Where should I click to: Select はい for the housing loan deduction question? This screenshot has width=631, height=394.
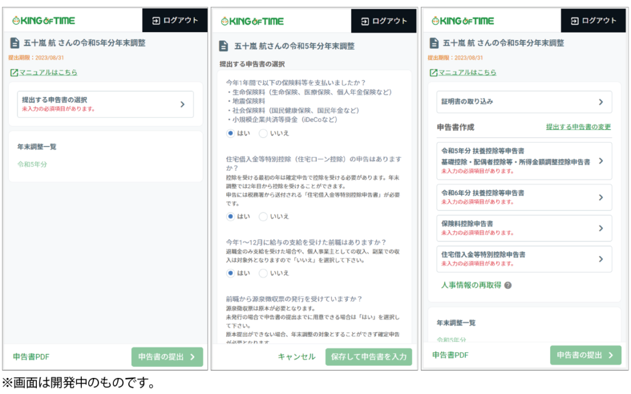click(x=230, y=217)
